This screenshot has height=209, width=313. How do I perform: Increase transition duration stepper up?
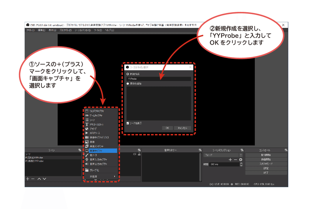(241, 164)
